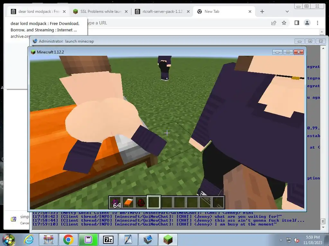Screen dimensions: 329x246
Task: Bookmark this page with the star icon
Action: point(284,23)
